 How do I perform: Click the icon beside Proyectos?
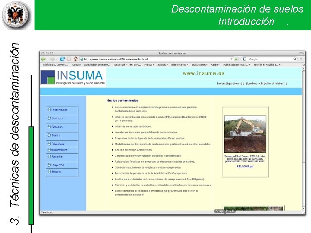tap(49, 165)
